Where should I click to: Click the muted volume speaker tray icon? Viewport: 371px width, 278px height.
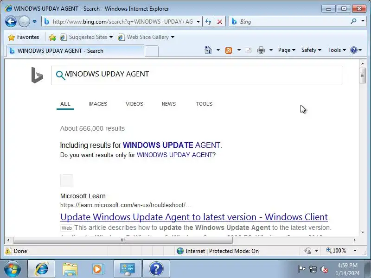[x=324, y=269]
